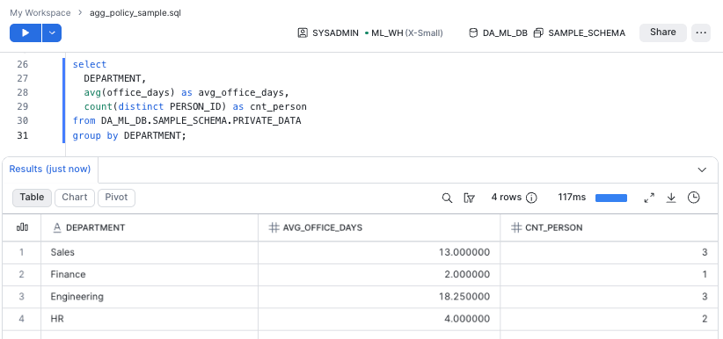Screen dimensions: 723x339
Task: Click the Share button
Action: click(x=662, y=32)
